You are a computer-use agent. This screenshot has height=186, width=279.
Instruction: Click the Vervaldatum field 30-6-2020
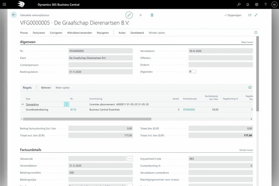click(221, 51)
